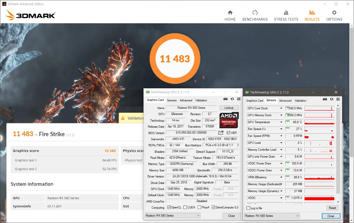Click the refresh icon in left GPU-Z window
The height and width of the screenshot is (223, 354).
232,99
